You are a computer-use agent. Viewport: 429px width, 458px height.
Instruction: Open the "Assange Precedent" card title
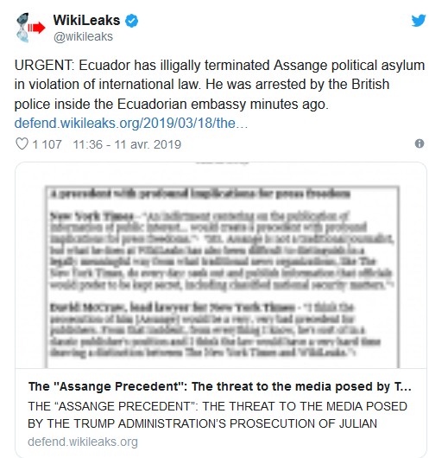click(220, 386)
